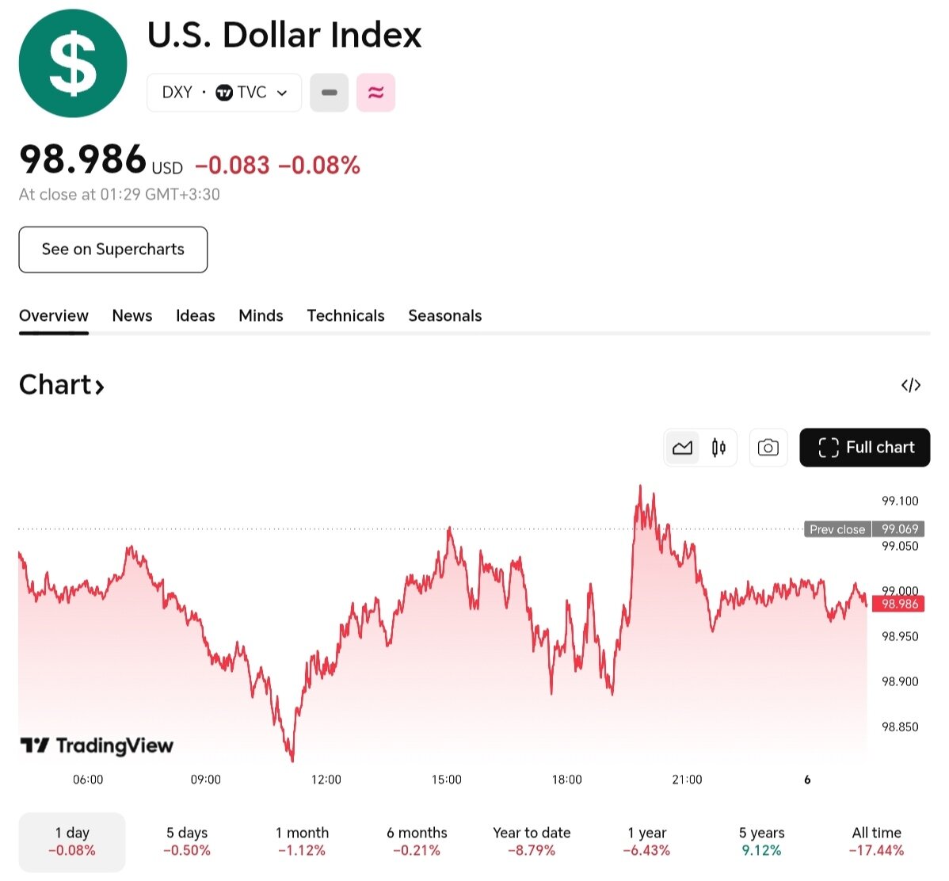Image resolution: width=949 pixels, height=881 pixels.
Task: Open the Minds tab
Action: coord(261,315)
